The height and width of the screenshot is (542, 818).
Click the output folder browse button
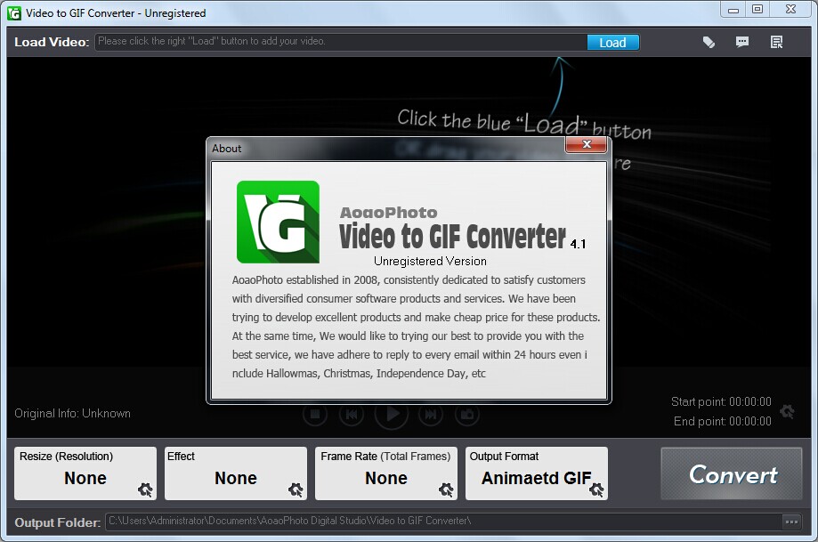791,522
